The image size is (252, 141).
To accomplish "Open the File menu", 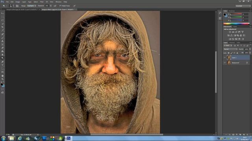I will (x=7, y=2).
